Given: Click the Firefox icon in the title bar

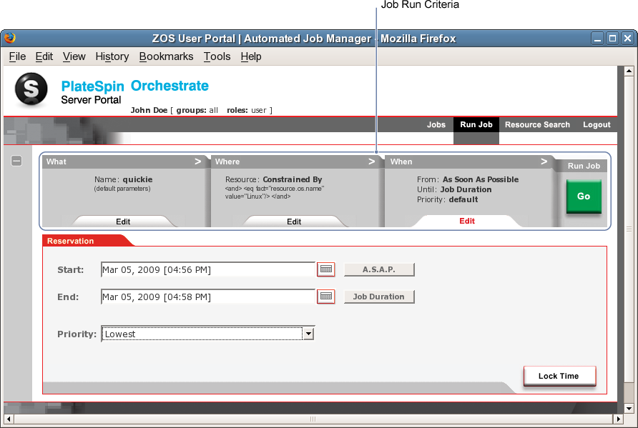Looking at the screenshot, I should click(x=10, y=38).
